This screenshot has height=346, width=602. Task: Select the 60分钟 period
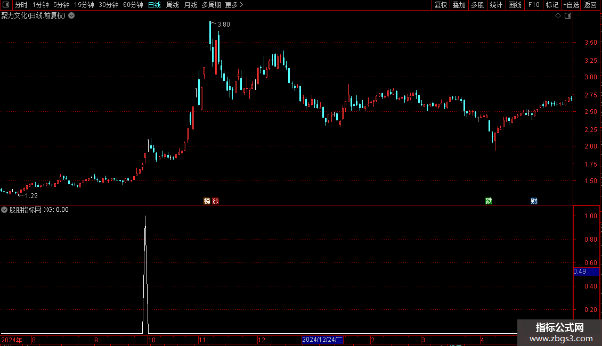133,5
